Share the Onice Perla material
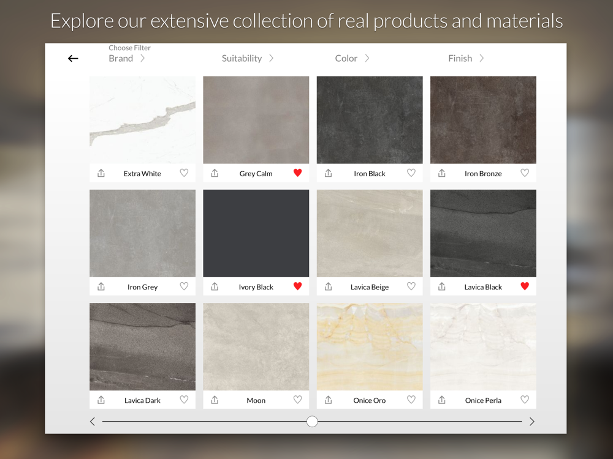The height and width of the screenshot is (459, 613). [442, 400]
